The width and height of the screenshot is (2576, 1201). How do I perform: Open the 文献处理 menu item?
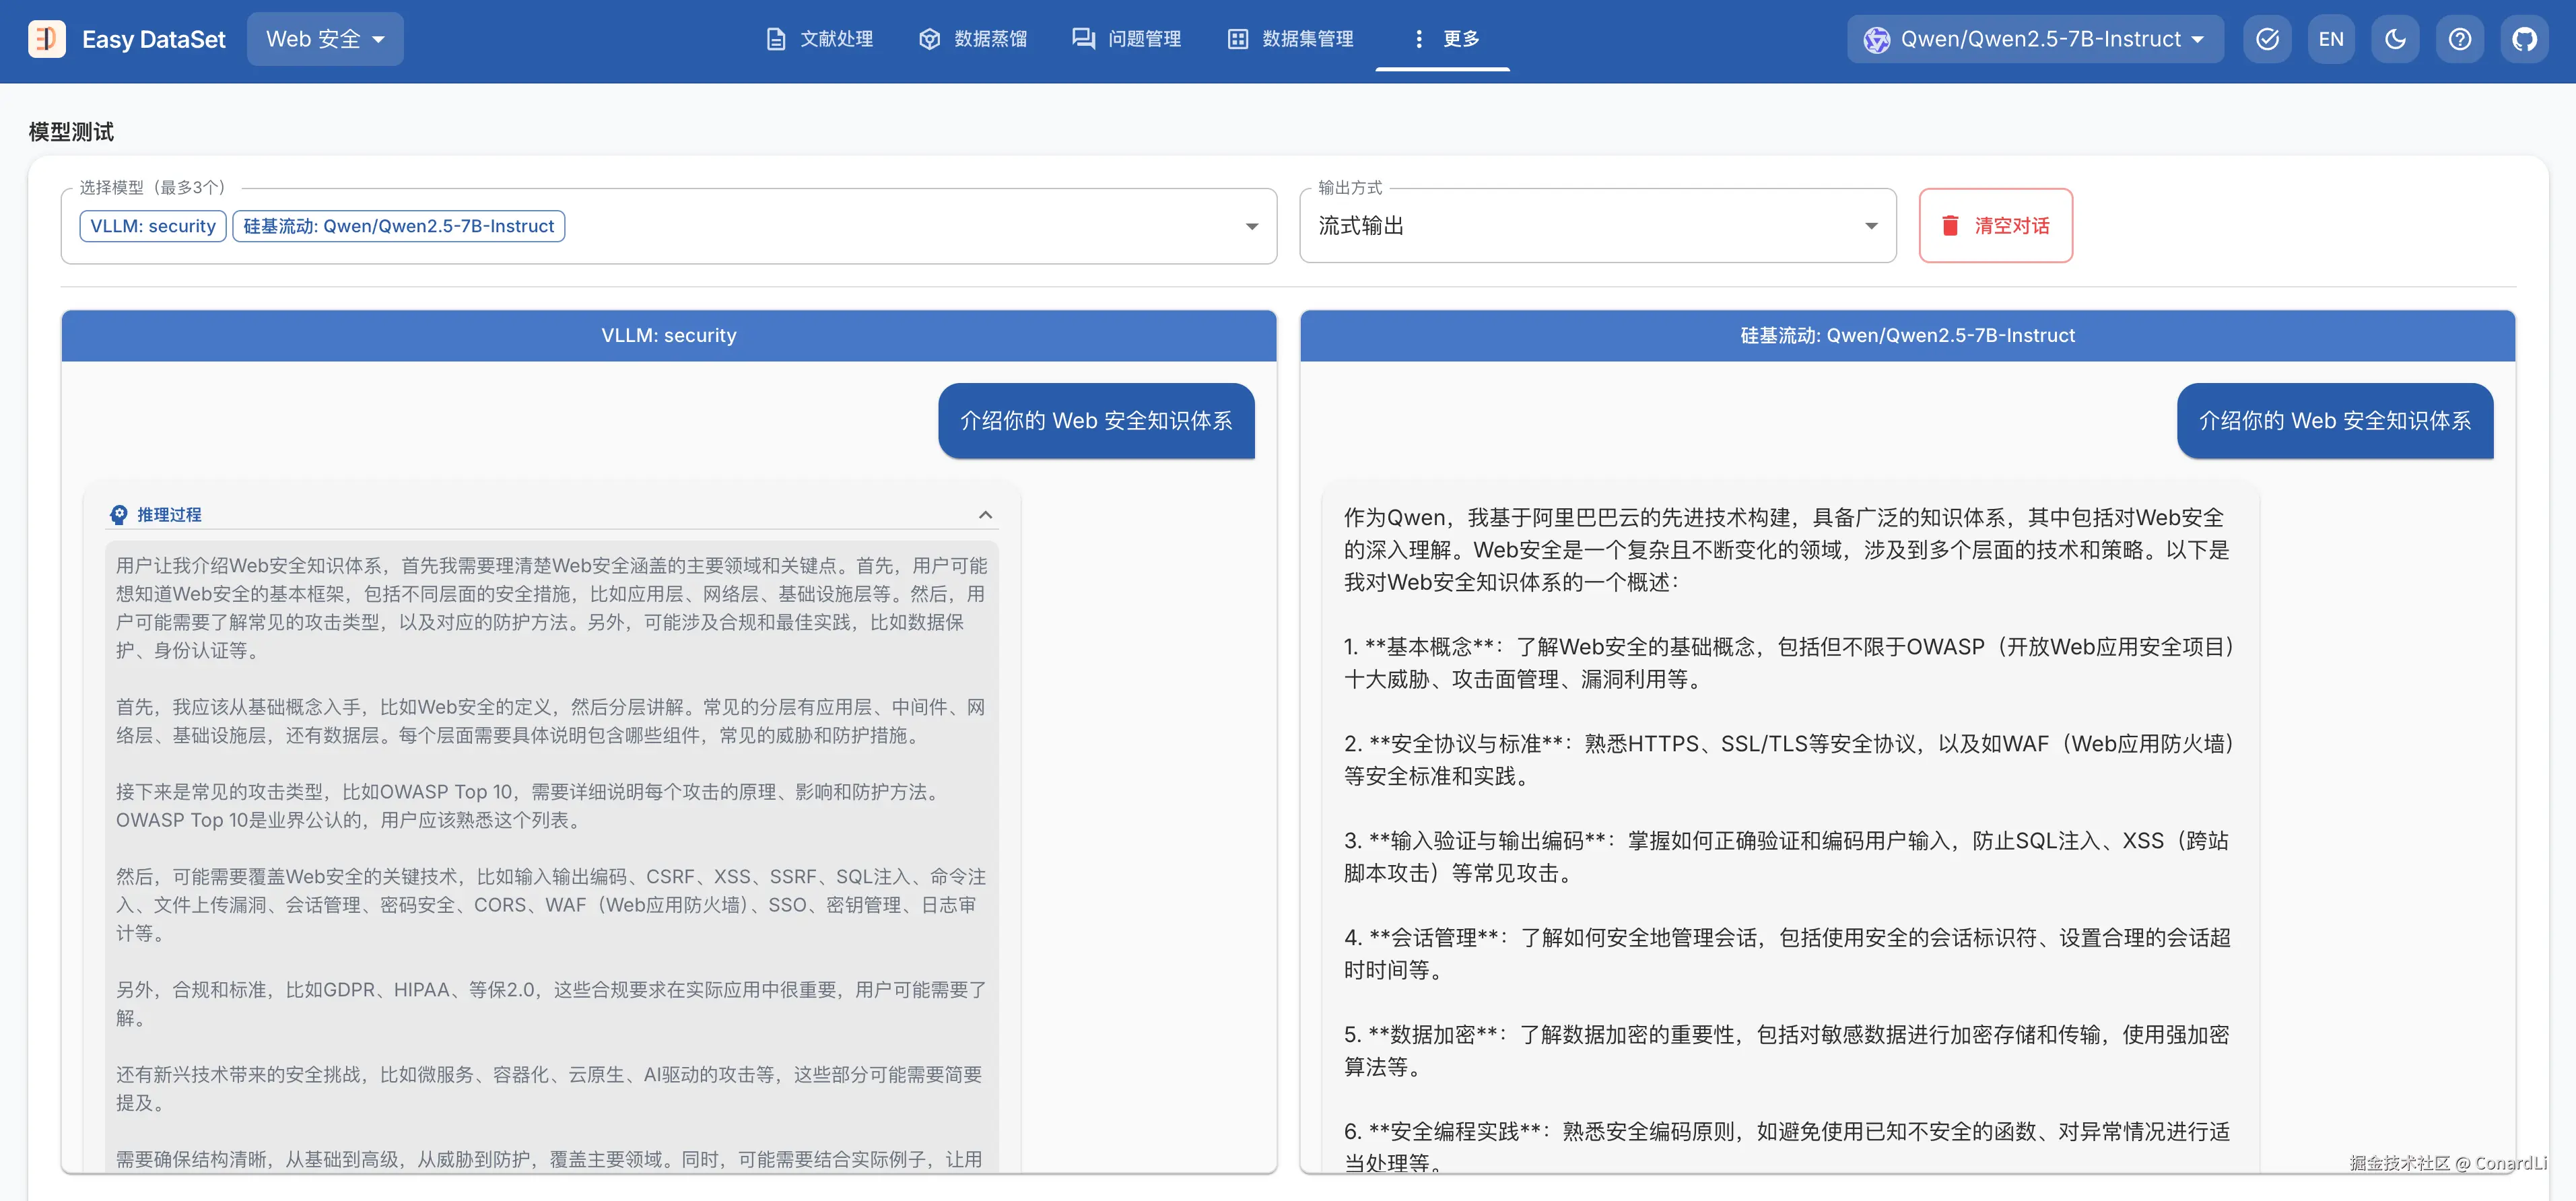pos(819,39)
